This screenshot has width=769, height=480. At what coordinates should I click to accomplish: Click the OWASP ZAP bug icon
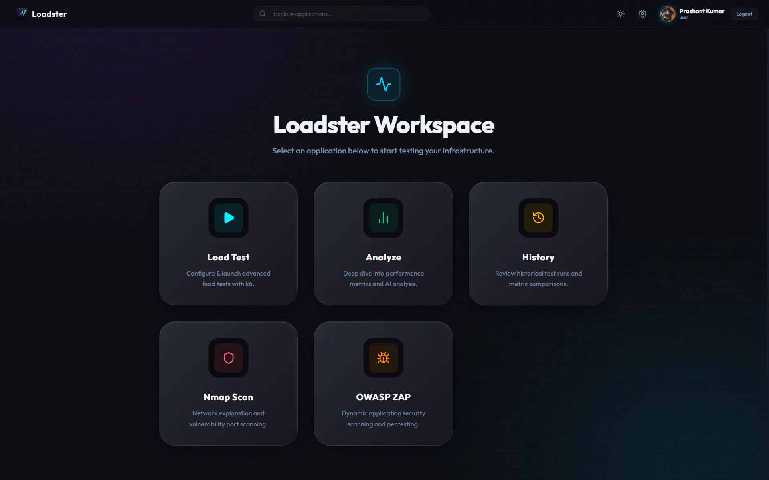pyautogui.click(x=383, y=358)
